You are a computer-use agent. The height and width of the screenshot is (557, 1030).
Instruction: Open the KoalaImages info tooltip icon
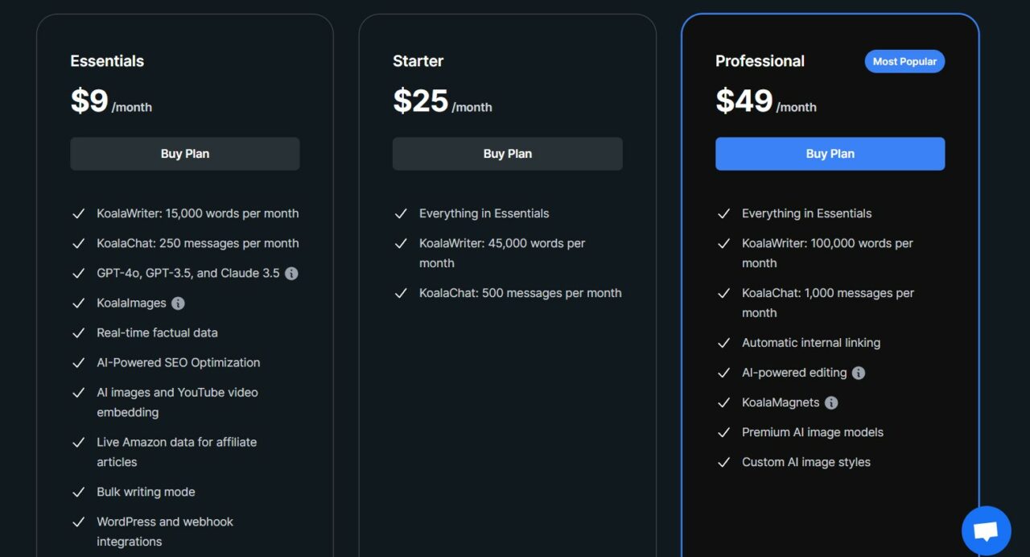click(x=178, y=303)
